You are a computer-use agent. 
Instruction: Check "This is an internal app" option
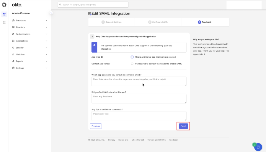(x=132, y=57)
